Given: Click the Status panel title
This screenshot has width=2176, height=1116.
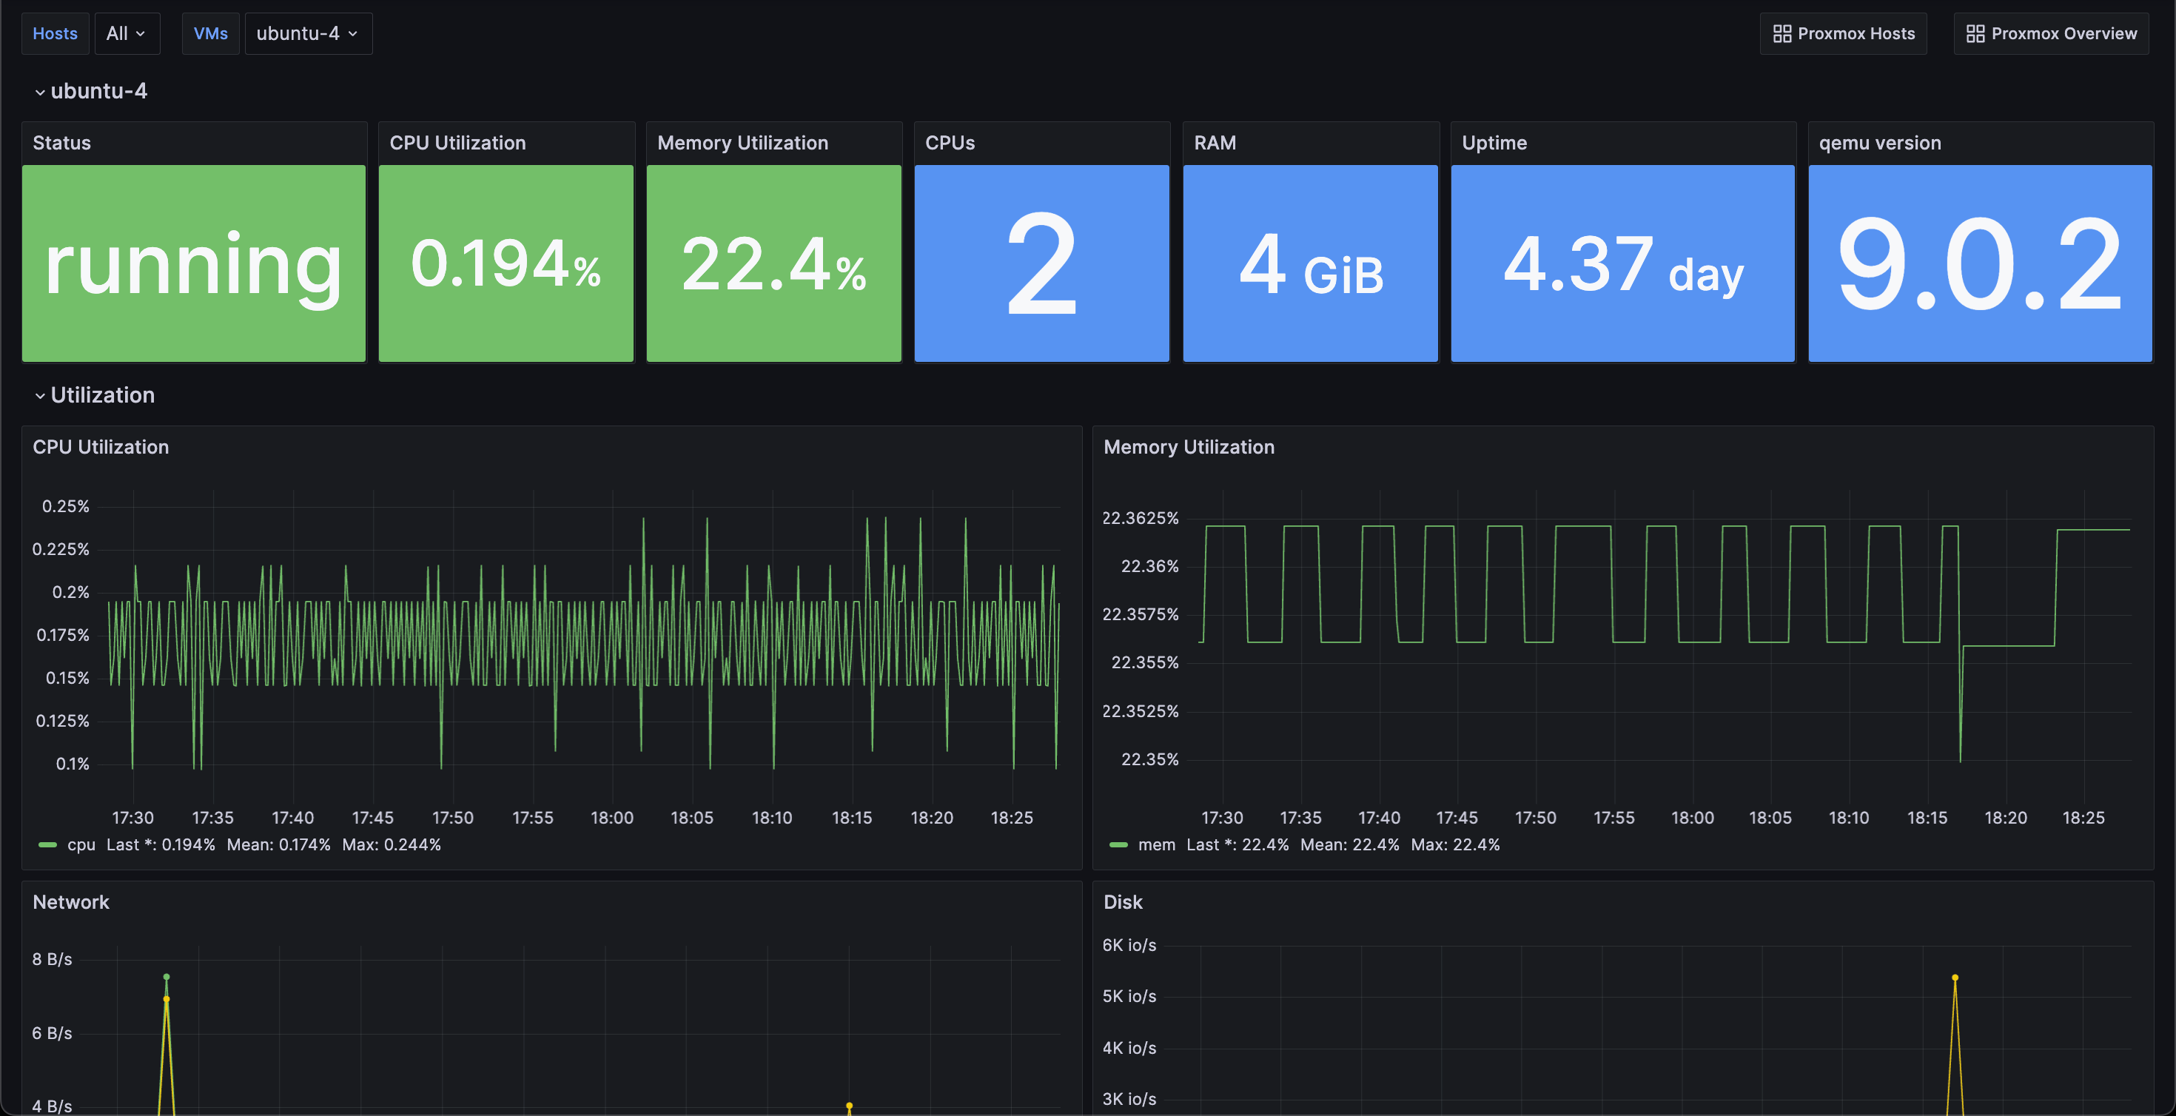Looking at the screenshot, I should click(x=61, y=143).
